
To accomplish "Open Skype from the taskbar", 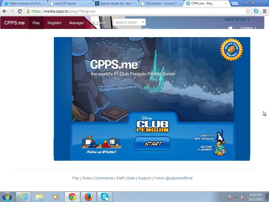I will pyautogui.click(x=105, y=197).
